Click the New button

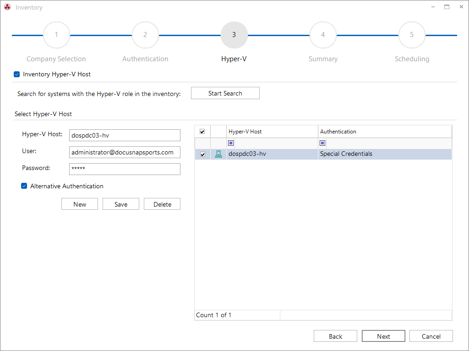click(x=80, y=204)
